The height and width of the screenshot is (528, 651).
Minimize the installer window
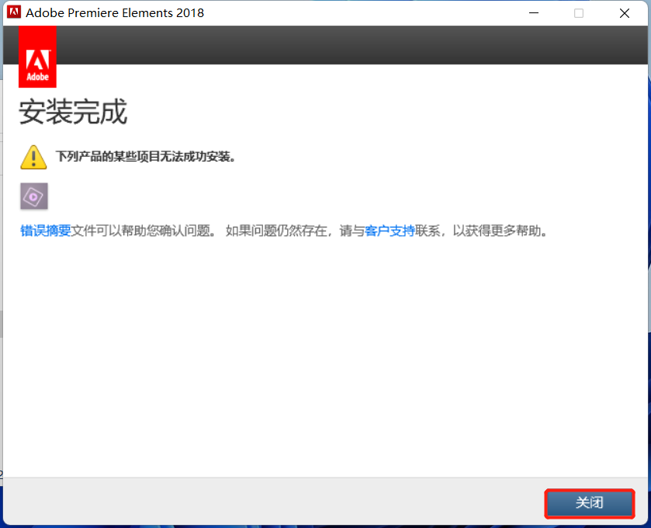(533, 12)
